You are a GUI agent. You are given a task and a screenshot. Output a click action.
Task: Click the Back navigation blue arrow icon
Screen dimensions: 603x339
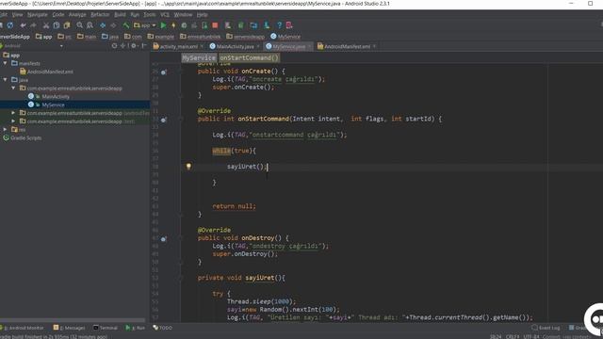pos(103,25)
